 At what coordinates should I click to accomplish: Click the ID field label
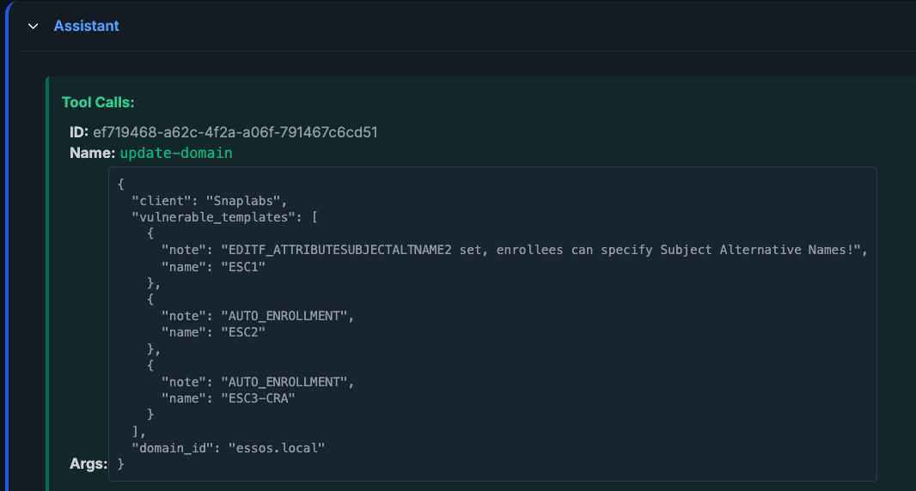point(79,132)
